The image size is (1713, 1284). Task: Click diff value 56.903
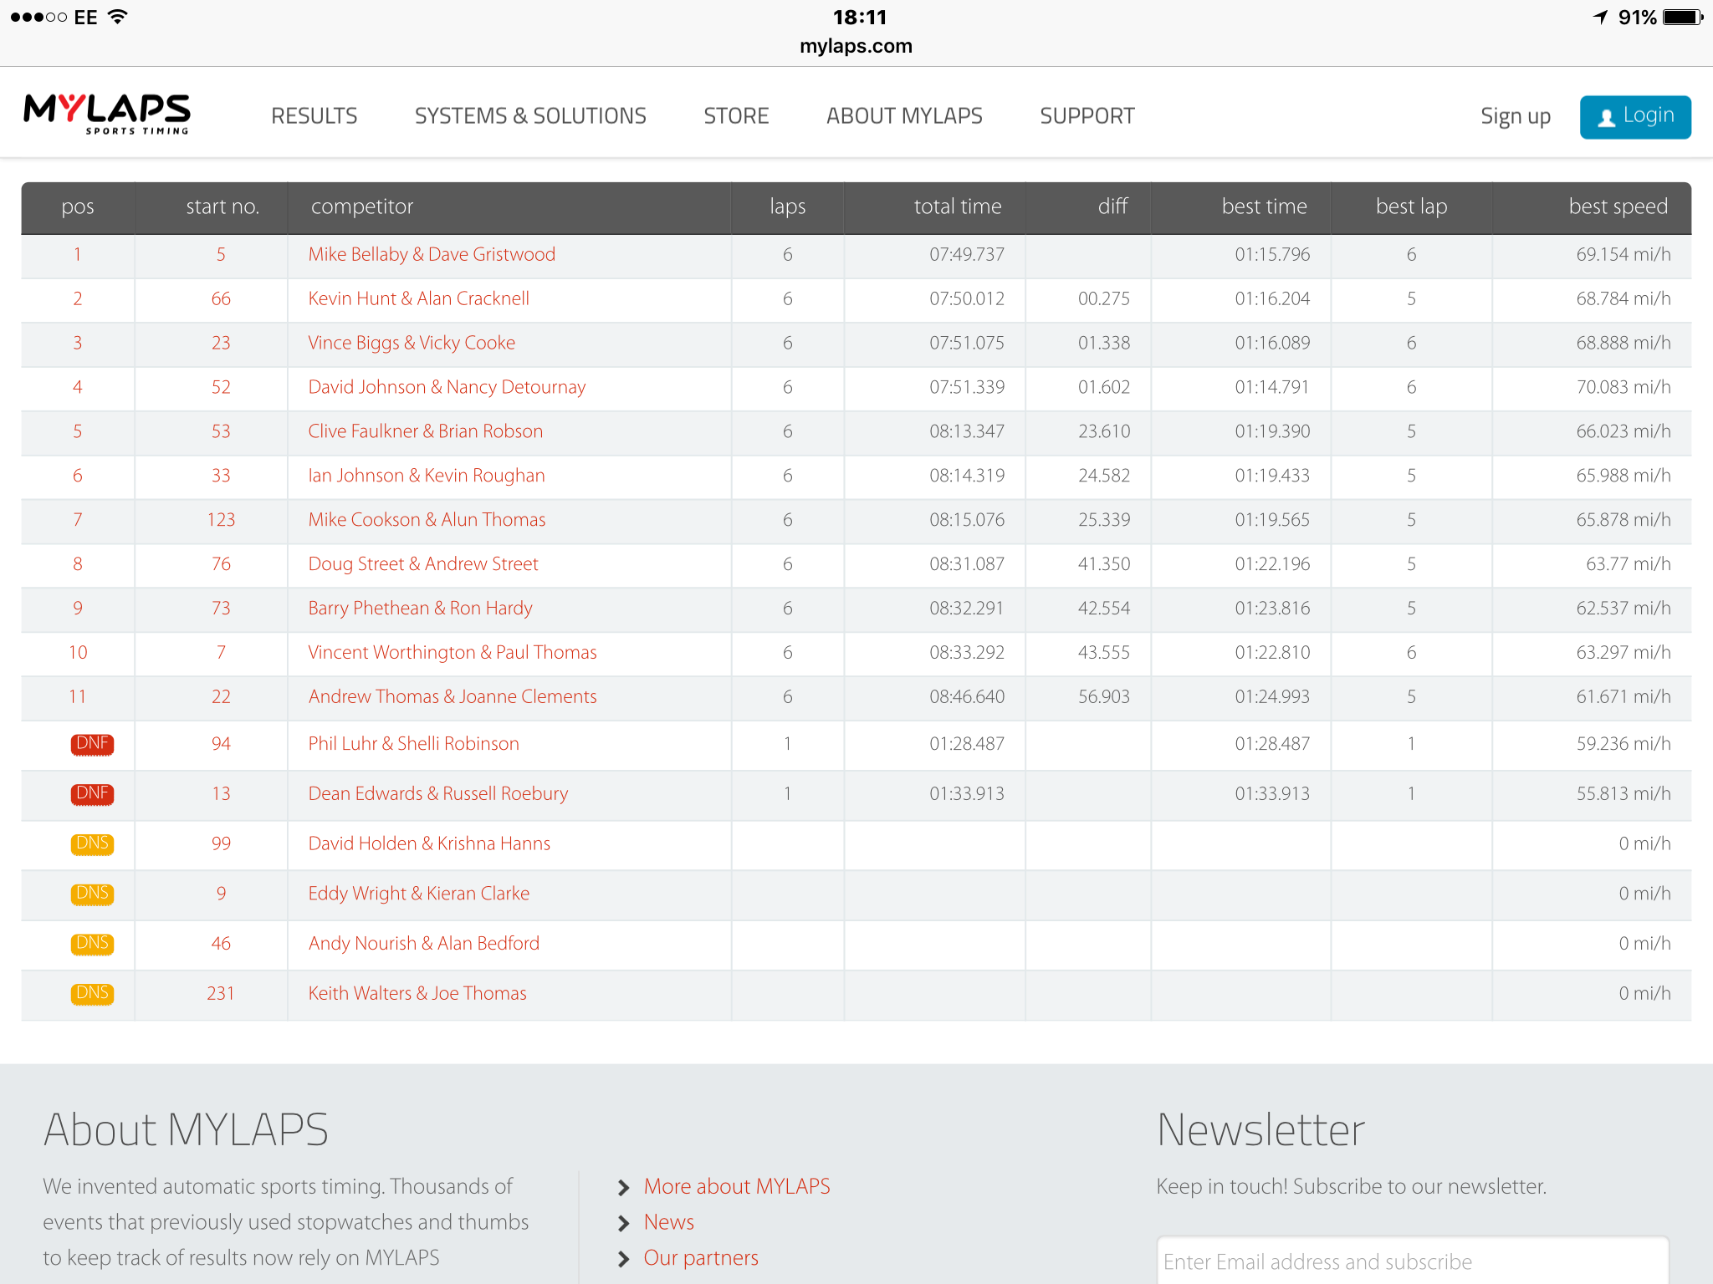(1104, 697)
